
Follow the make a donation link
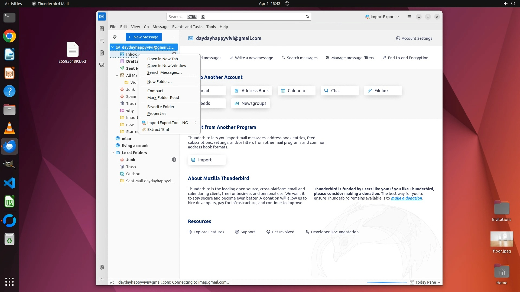click(406, 198)
